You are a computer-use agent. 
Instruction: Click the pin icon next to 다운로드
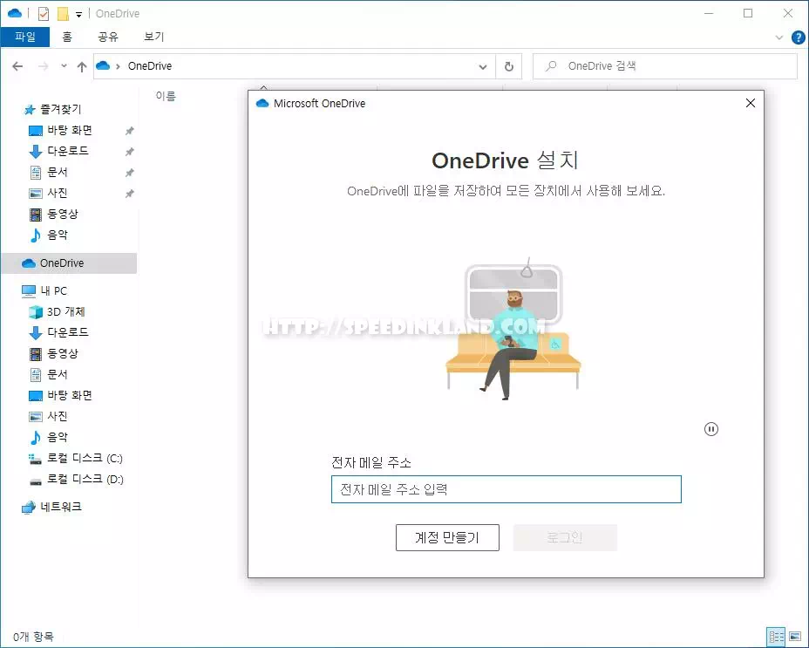130,152
